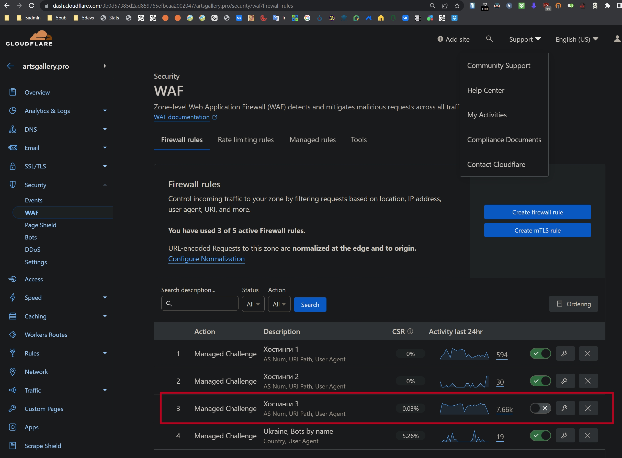Click the CSR info icon in table header
The height and width of the screenshot is (458, 622).
point(410,331)
